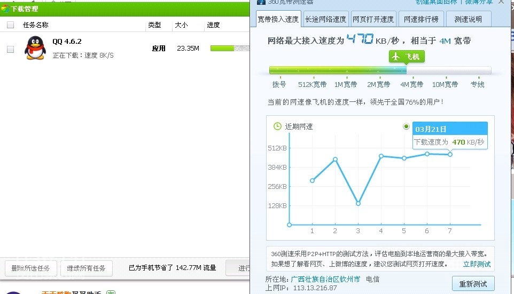Click the 拨号 scale label
Screen dimensions: 514x294
point(279,84)
